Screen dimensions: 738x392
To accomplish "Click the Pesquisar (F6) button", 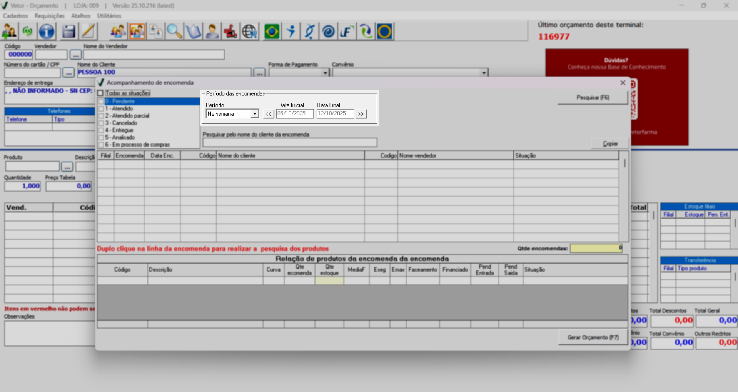I will tap(593, 98).
